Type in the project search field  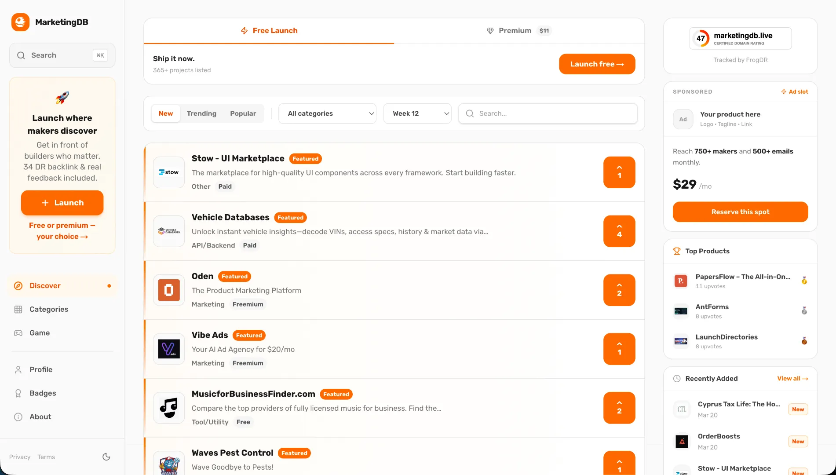pos(548,113)
